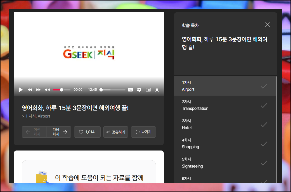Select lesson 4차시 Shopping
Viewport: 291px width, 192px height.
click(x=225, y=144)
